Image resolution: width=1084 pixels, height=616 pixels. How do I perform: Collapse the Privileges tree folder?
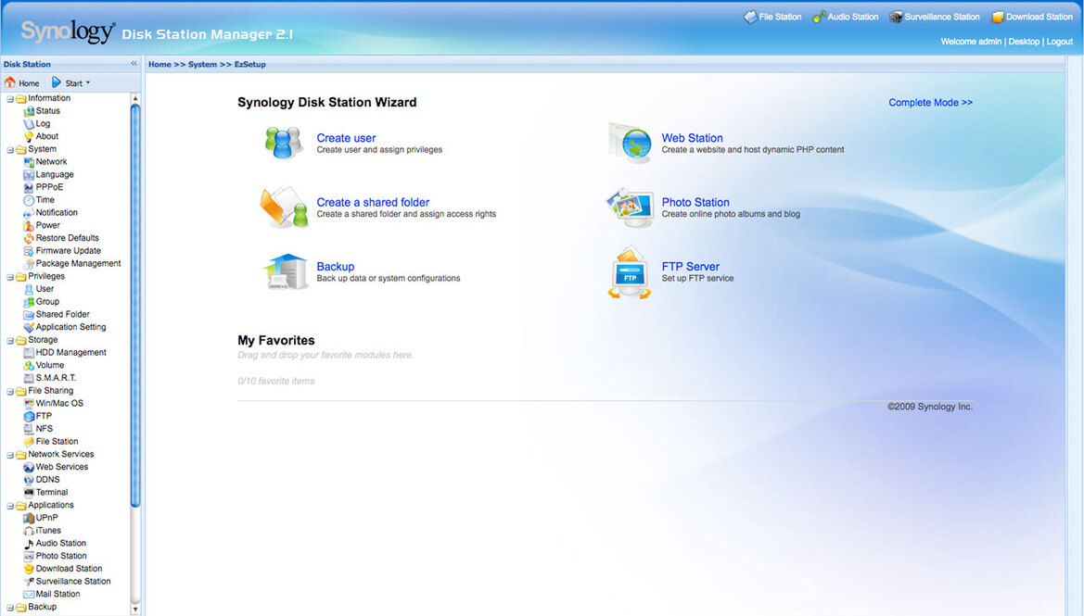point(10,277)
